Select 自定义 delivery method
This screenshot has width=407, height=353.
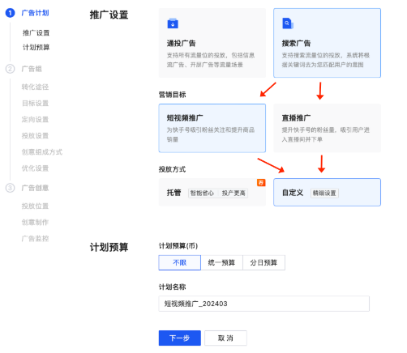pyautogui.click(x=327, y=192)
